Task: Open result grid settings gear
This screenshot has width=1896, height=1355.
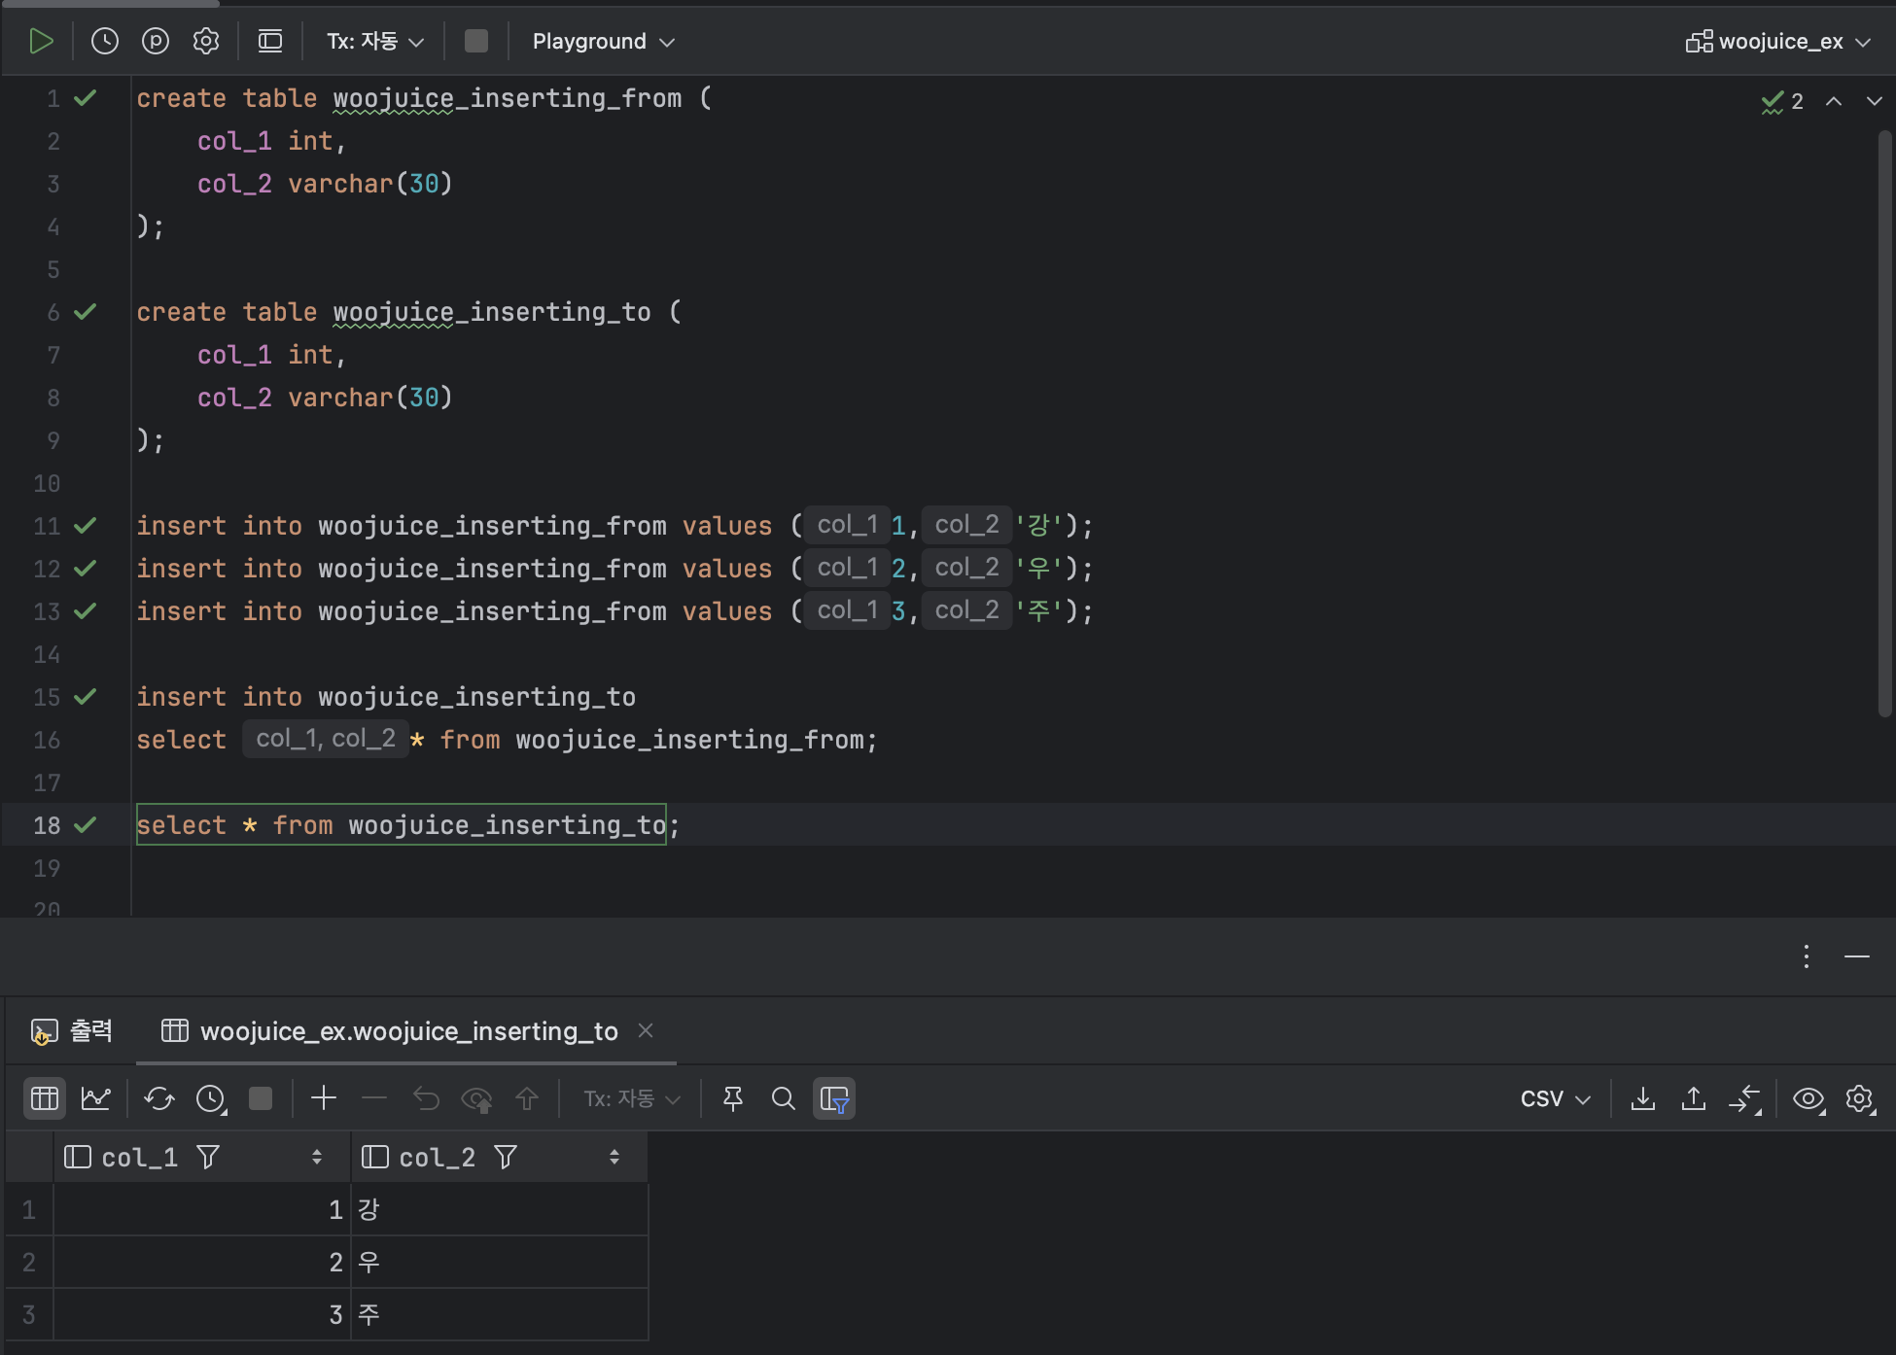Action: click(x=1859, y=1098)
